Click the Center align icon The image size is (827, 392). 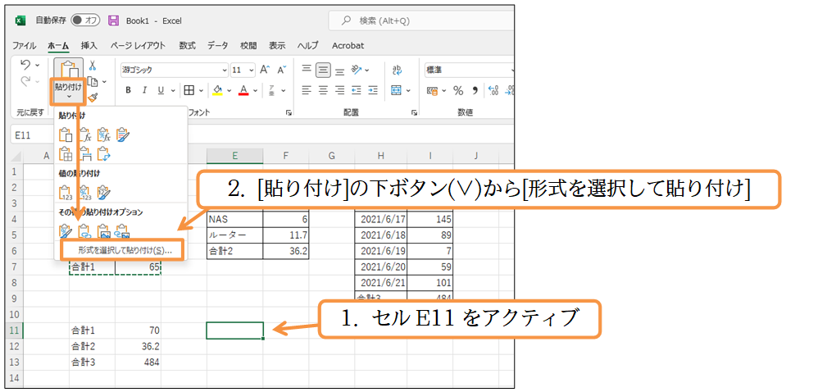324,90
